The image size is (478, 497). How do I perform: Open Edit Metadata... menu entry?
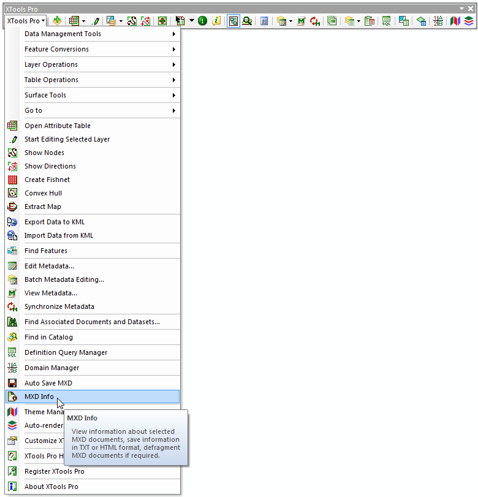click(93, 266)
